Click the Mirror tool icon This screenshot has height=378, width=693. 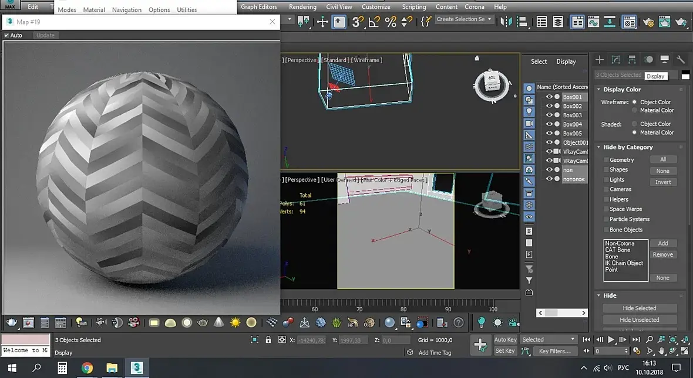(x=505, y=22)
